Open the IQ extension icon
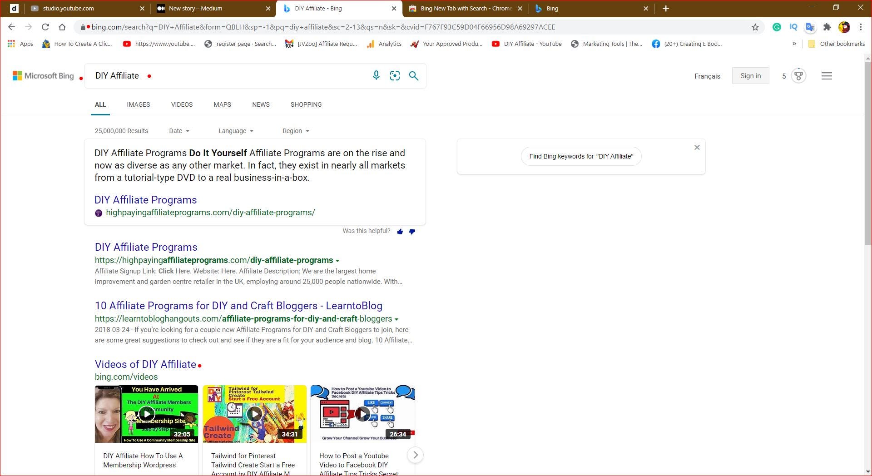The width and height of the screenshot is (872, 476). tap(793, 27)
